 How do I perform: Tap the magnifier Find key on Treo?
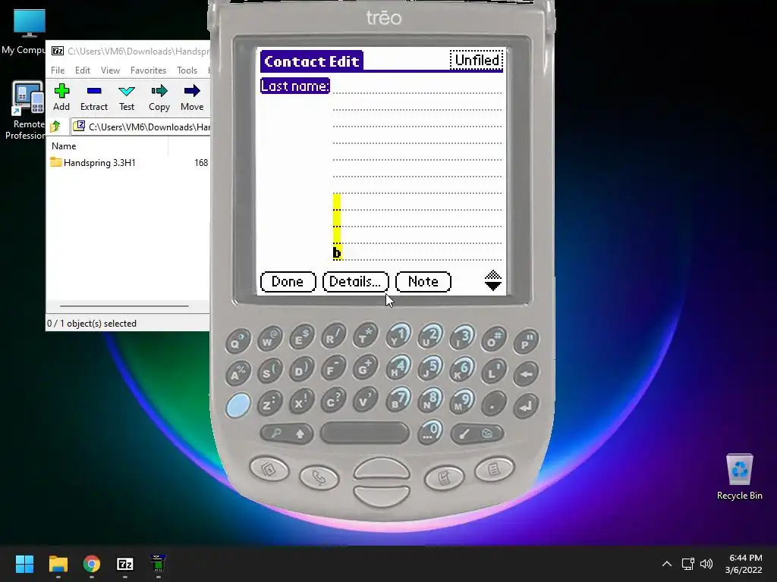tap(275, 433)
